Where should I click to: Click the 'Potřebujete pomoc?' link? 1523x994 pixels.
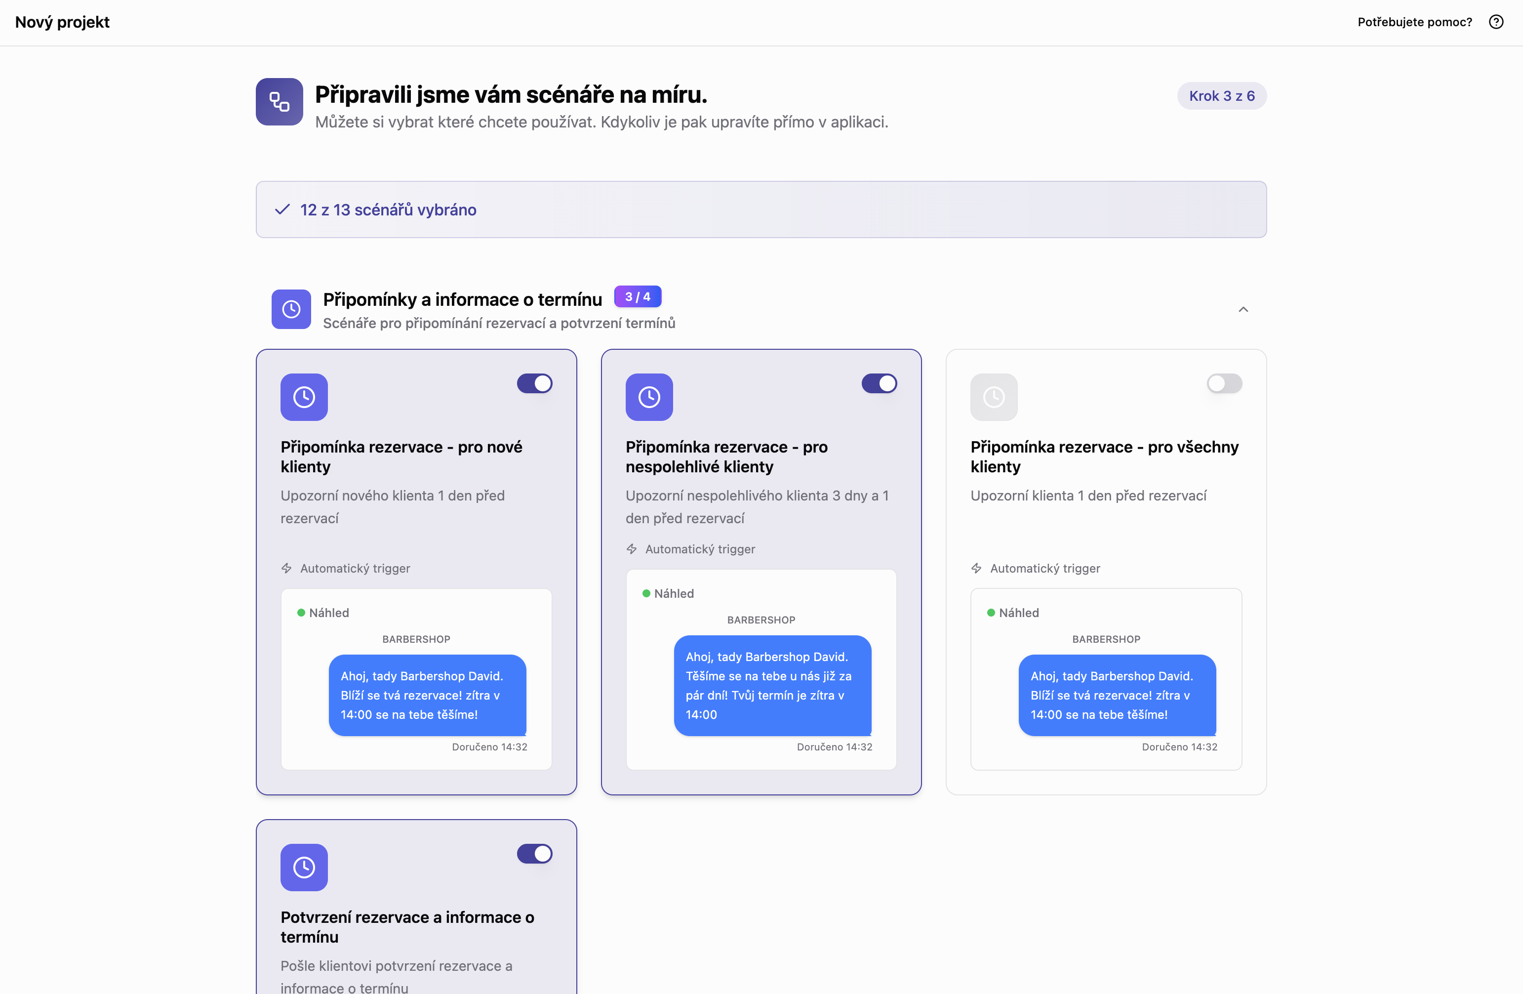pos(1414,22)
